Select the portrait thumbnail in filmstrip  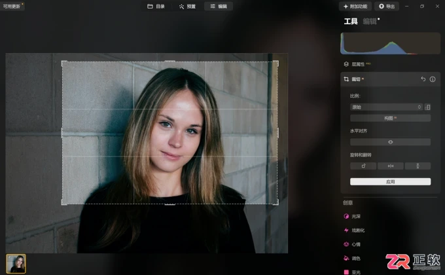click(16, 264)
